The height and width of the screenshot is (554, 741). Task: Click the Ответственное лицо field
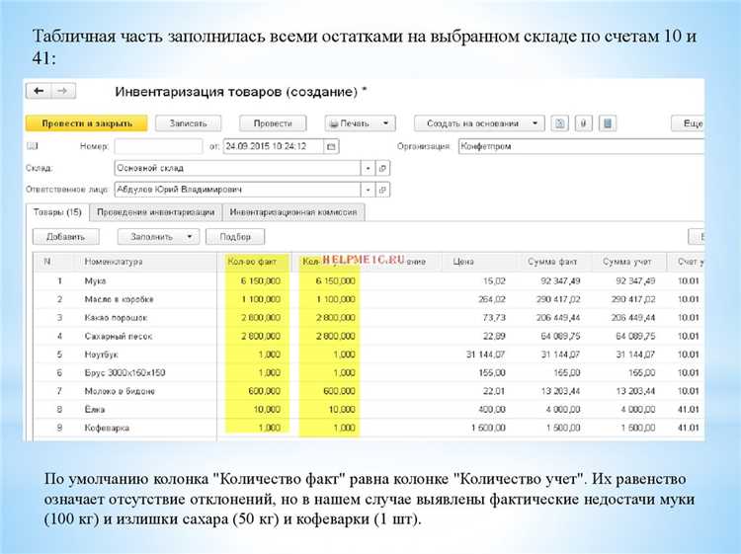coord(238,190)
